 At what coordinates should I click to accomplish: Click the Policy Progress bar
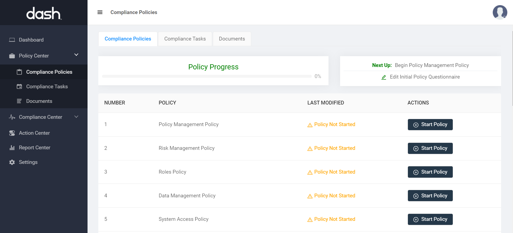pyautogui.click(x=207, y=76)
